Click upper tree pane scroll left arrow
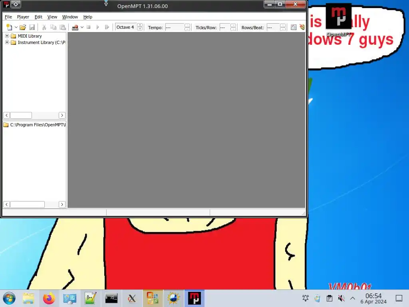This screenshot has height=307, width=409. (x=6, y=116)
